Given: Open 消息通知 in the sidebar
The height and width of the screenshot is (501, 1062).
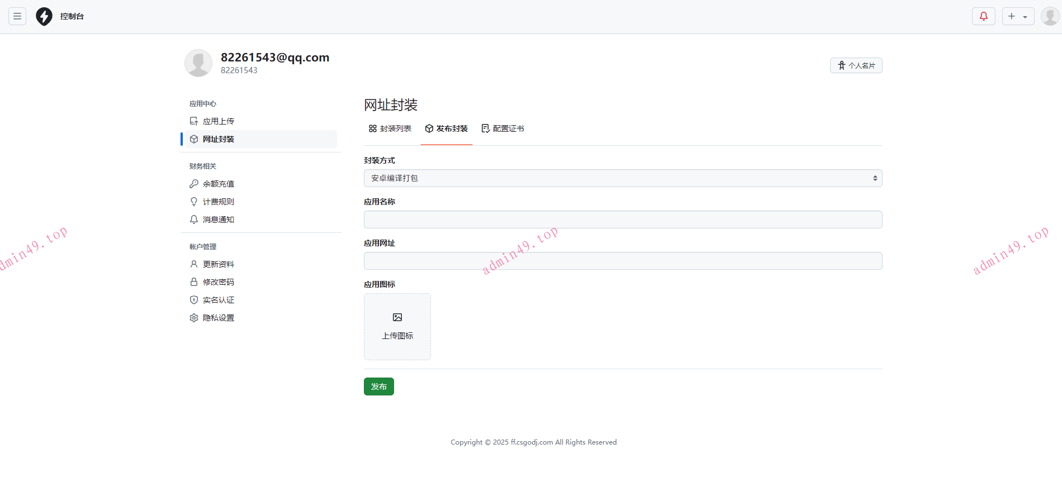Looking at the screenshot, I should pyautogui.click(x=218, y=220).
